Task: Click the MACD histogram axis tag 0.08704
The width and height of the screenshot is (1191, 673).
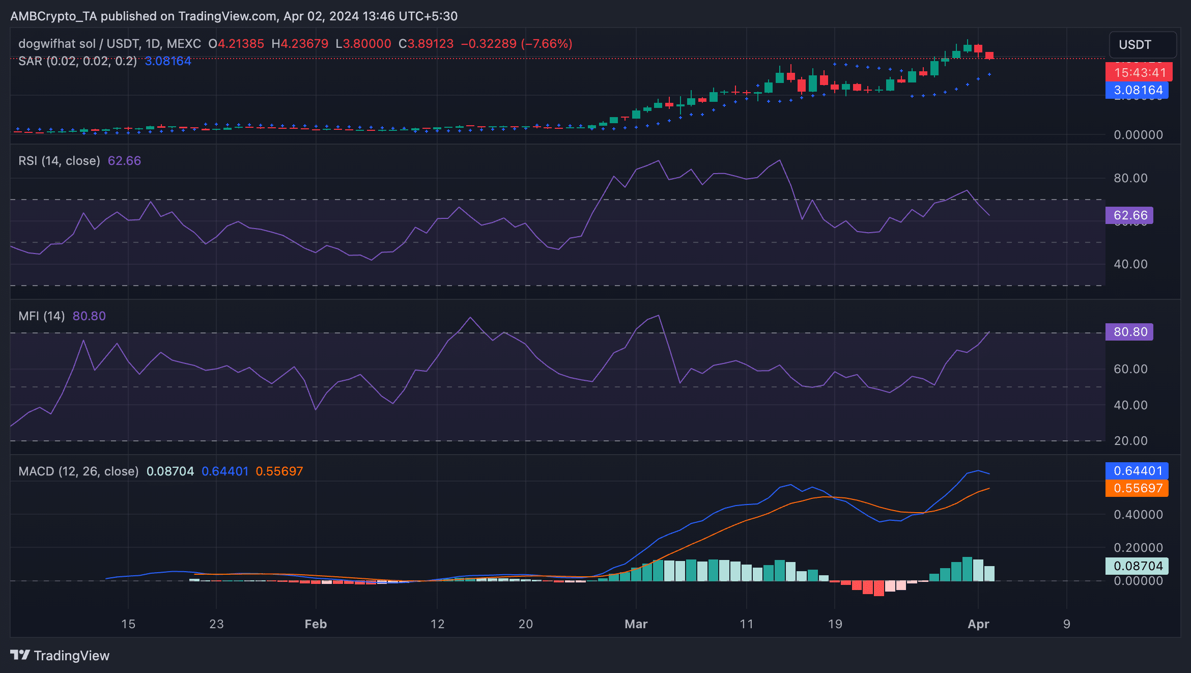Action: [x=1137, y=566]
